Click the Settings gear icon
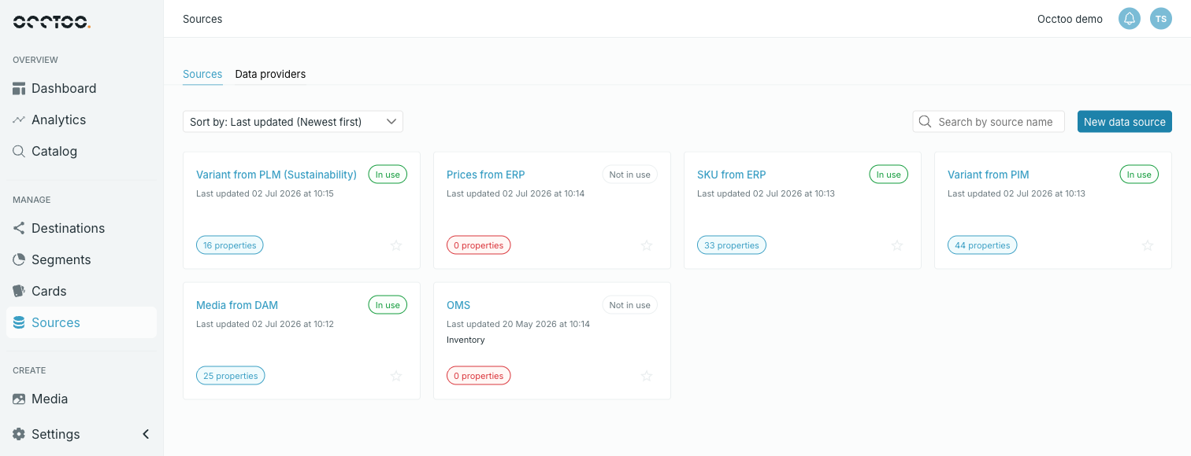The image size is (1191, 456). [x=19, y=434]
